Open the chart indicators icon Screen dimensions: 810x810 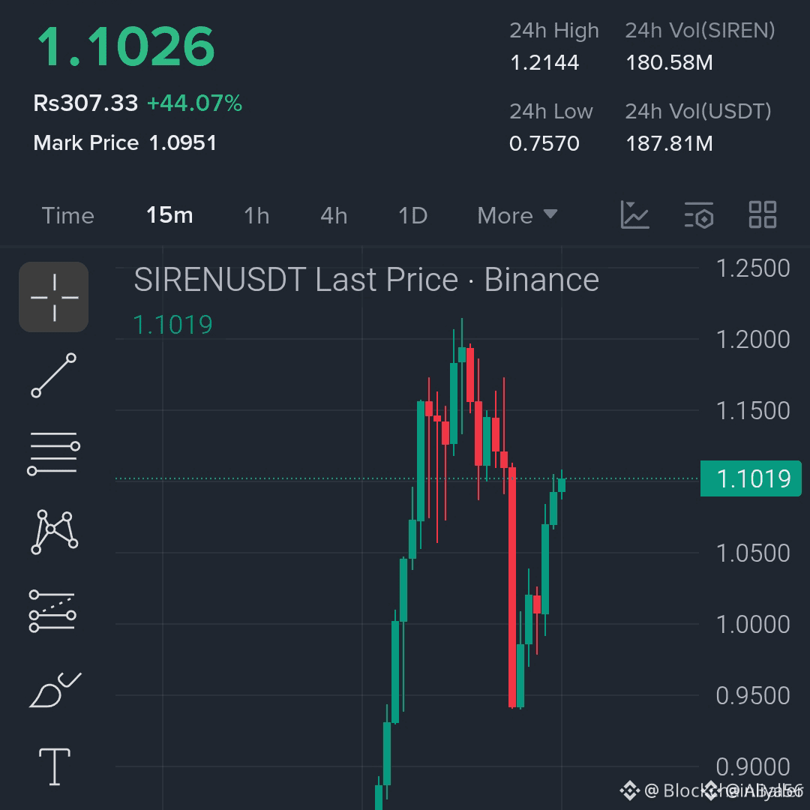tap(634, 215)
